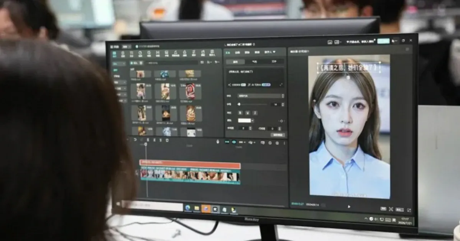Open the Windows Start menu
Image resolution: width=460 pixels, height=241 pixels.
pos(118,204)
